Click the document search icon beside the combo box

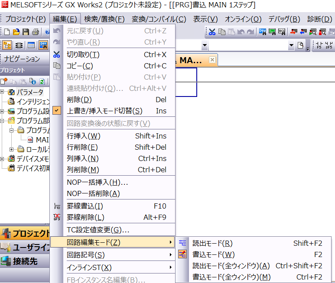tap(301, 45)
